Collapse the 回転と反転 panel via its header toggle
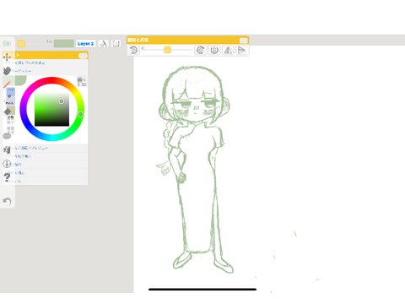The width and height of the screenshot is (405, 304). tap(244, 41)
